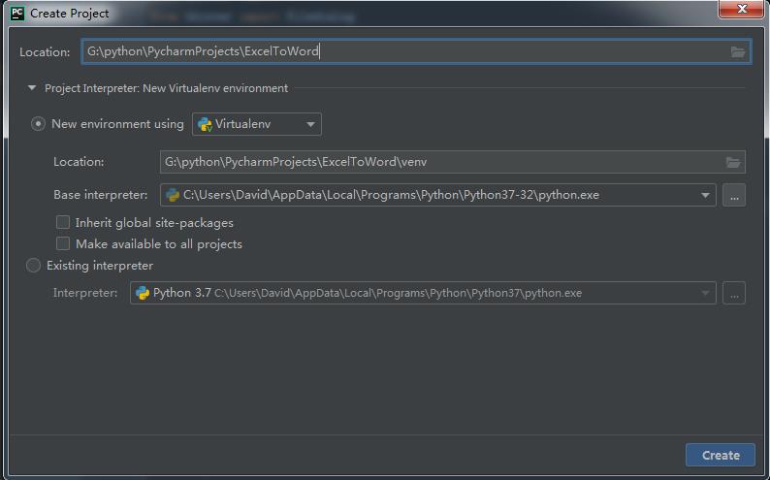The height and width of the screenshot is (480, 770).
Task: Click the 'Interpreter:' label
Action: click(85, 293)
